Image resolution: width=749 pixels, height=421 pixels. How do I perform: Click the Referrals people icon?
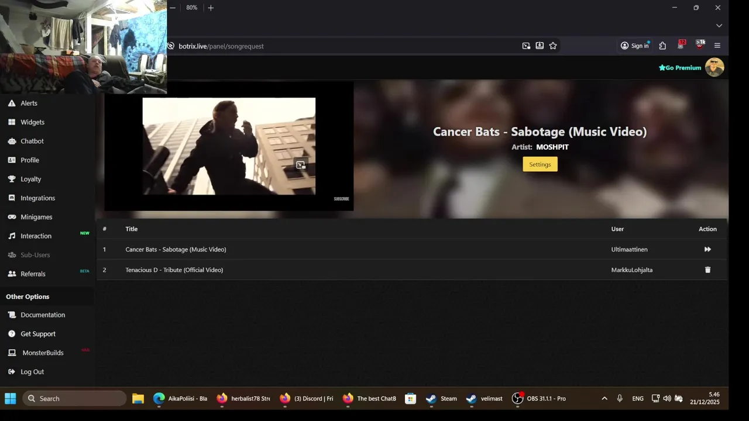(x=12, y=274)
